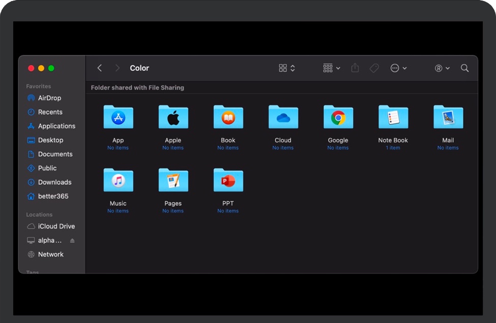This screenshot has height=323, width=496.
Task: Open the App folder with App Store icon
Action: tap(118, 118)
